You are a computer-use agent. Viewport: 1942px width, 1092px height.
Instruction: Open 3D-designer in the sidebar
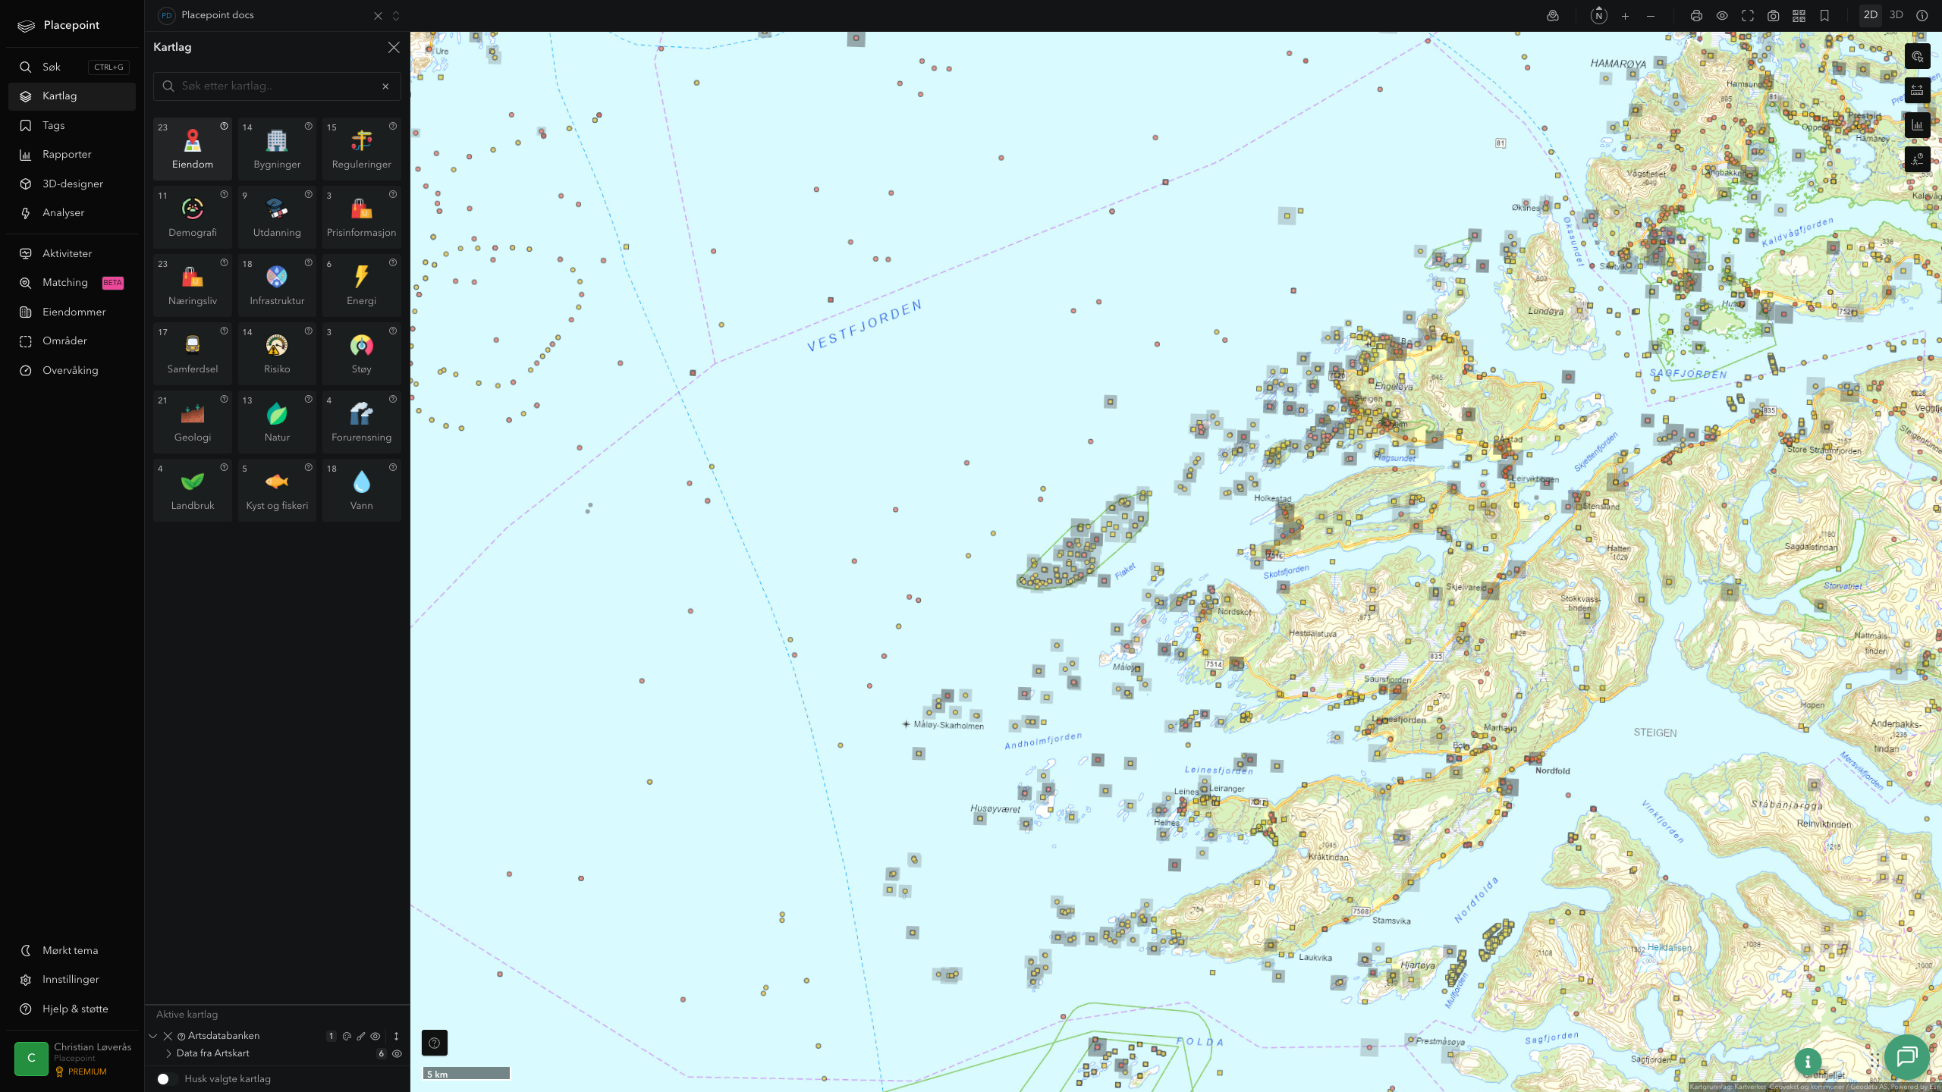[x=72, y=184]
